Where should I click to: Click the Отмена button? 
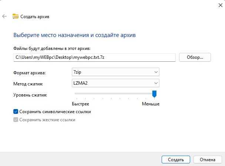click(x=208, y=160)
